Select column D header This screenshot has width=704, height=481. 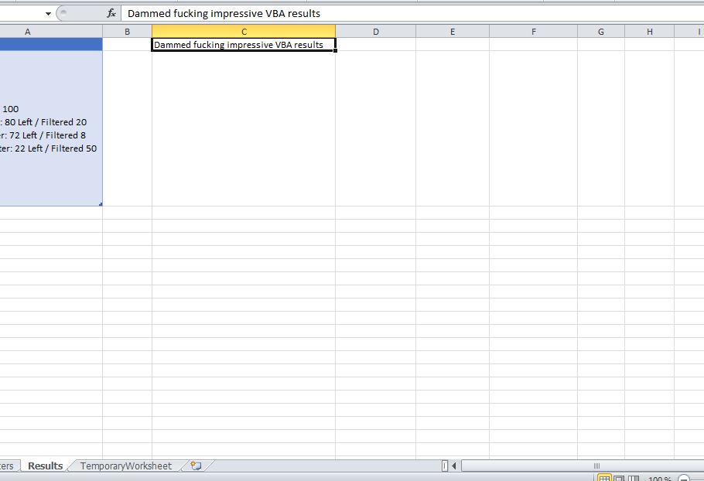pos(376,32)
